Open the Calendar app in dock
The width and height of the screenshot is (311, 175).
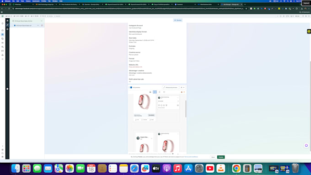pos(91,169)
